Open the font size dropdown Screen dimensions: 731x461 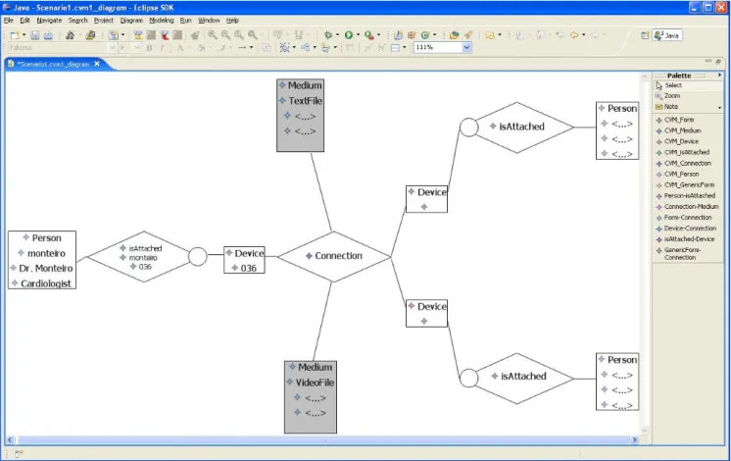click(x=136, y=48)
